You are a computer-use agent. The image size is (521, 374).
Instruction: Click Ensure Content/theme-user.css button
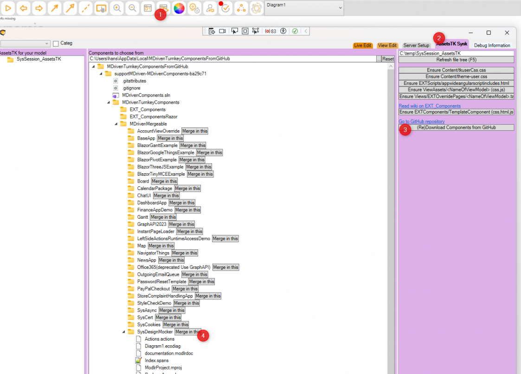[456, 76]
